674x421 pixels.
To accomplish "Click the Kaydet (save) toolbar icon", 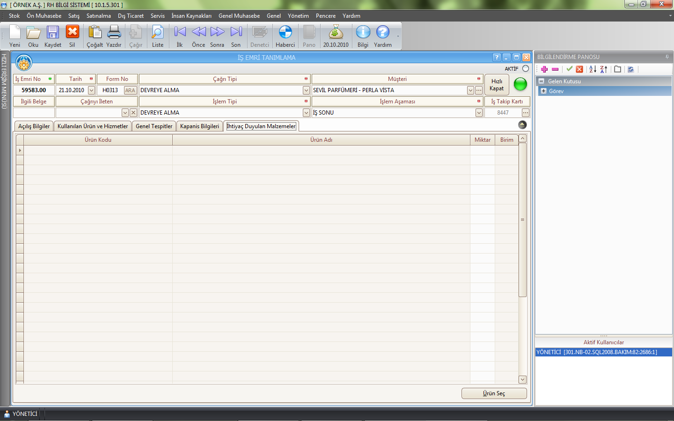I will click(x=52, y=33).
